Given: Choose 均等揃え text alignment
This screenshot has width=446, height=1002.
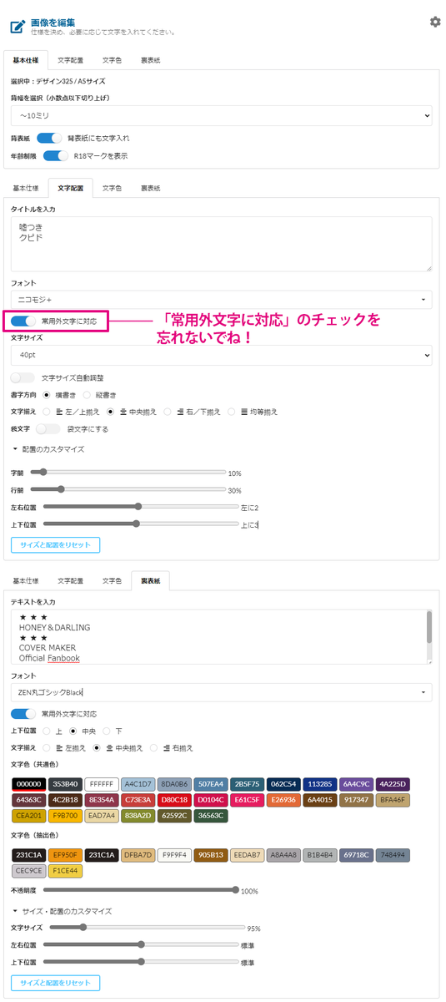Looking at the screenshot, I should coord(232,412).
